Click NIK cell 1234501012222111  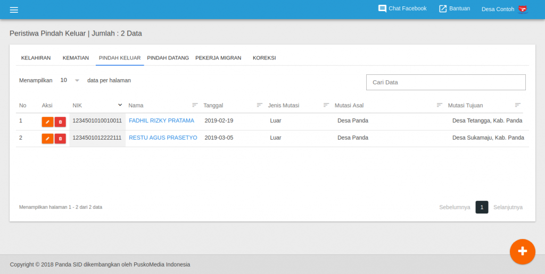tap(97, 138)
